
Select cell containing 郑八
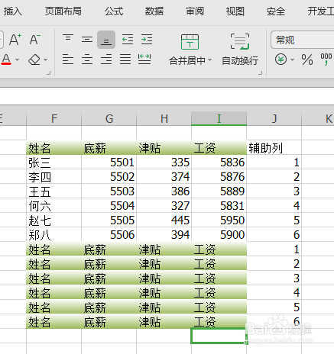pyautogui.click(x=54, y=235)
